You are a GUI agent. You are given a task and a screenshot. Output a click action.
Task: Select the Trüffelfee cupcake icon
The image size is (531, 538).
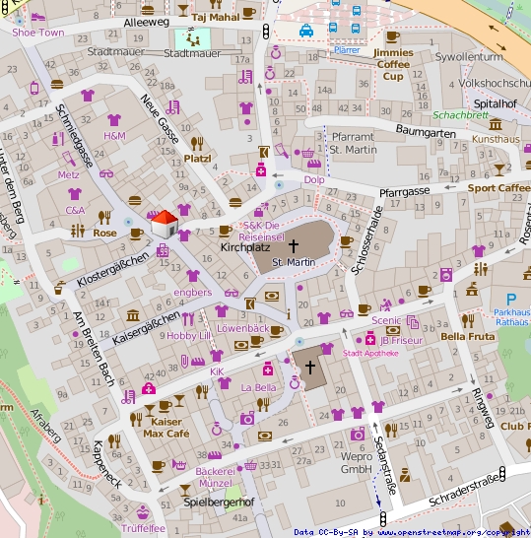point(143,512)
